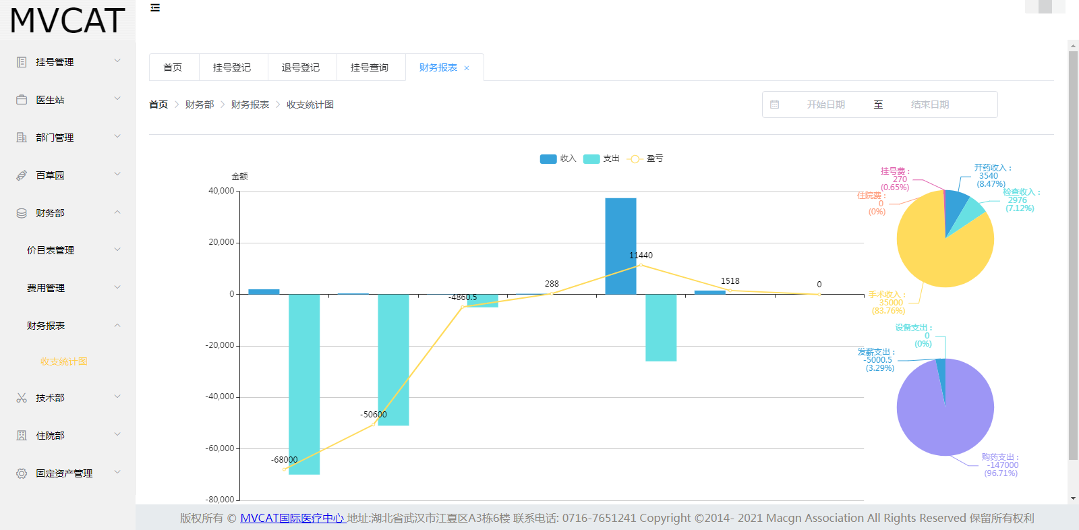1079x530 pixels.
Task: Click the 结束日期 input field
Action: (x=930, y=105)
